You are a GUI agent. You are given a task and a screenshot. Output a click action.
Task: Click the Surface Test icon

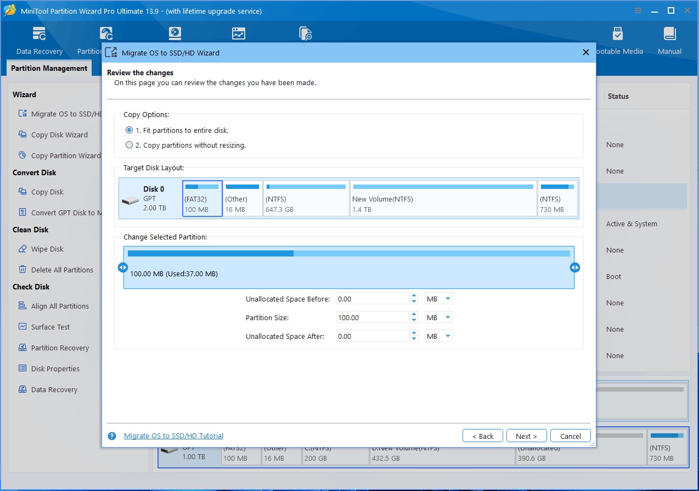click(x=22, y=327)
